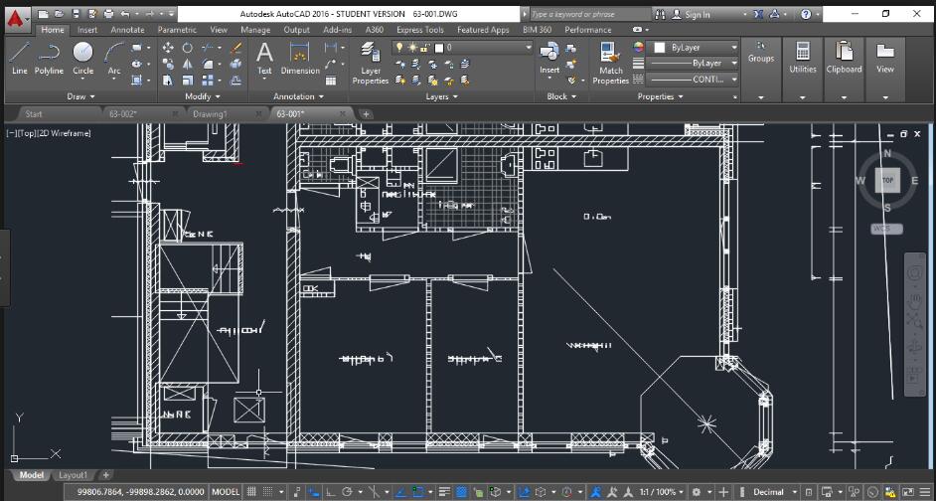Click Match Properties tool
The image size is (936, 501).
coord(611,64)
